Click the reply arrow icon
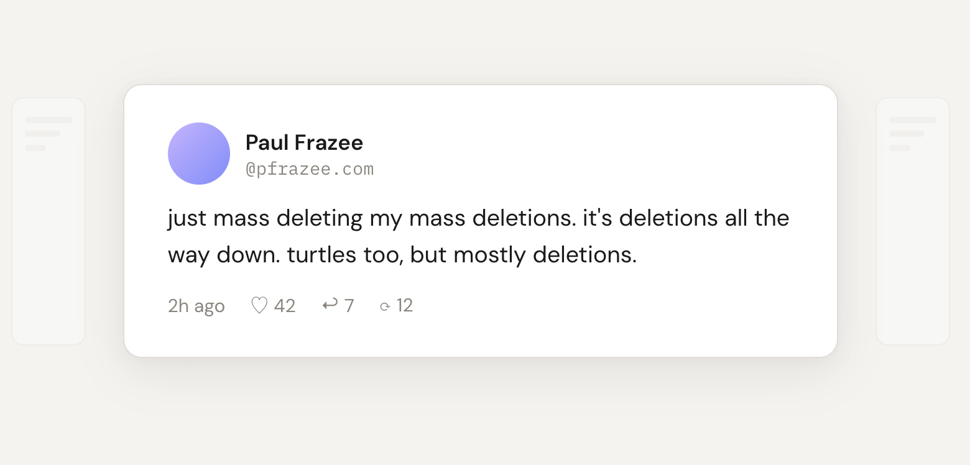This screenshot has width=970, height=465. coord(330,305)
